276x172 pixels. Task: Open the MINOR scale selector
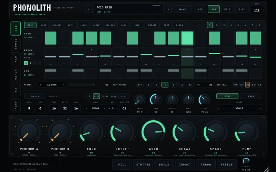tap(96, 108)
